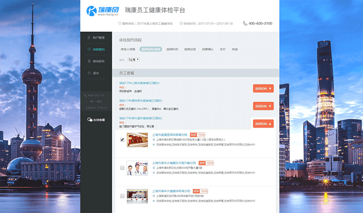Click the heart icon beside 体检预约
Image resolution: width=363 pixels, height=213 pixels.
pyautogui.click(x=89, y=49)
